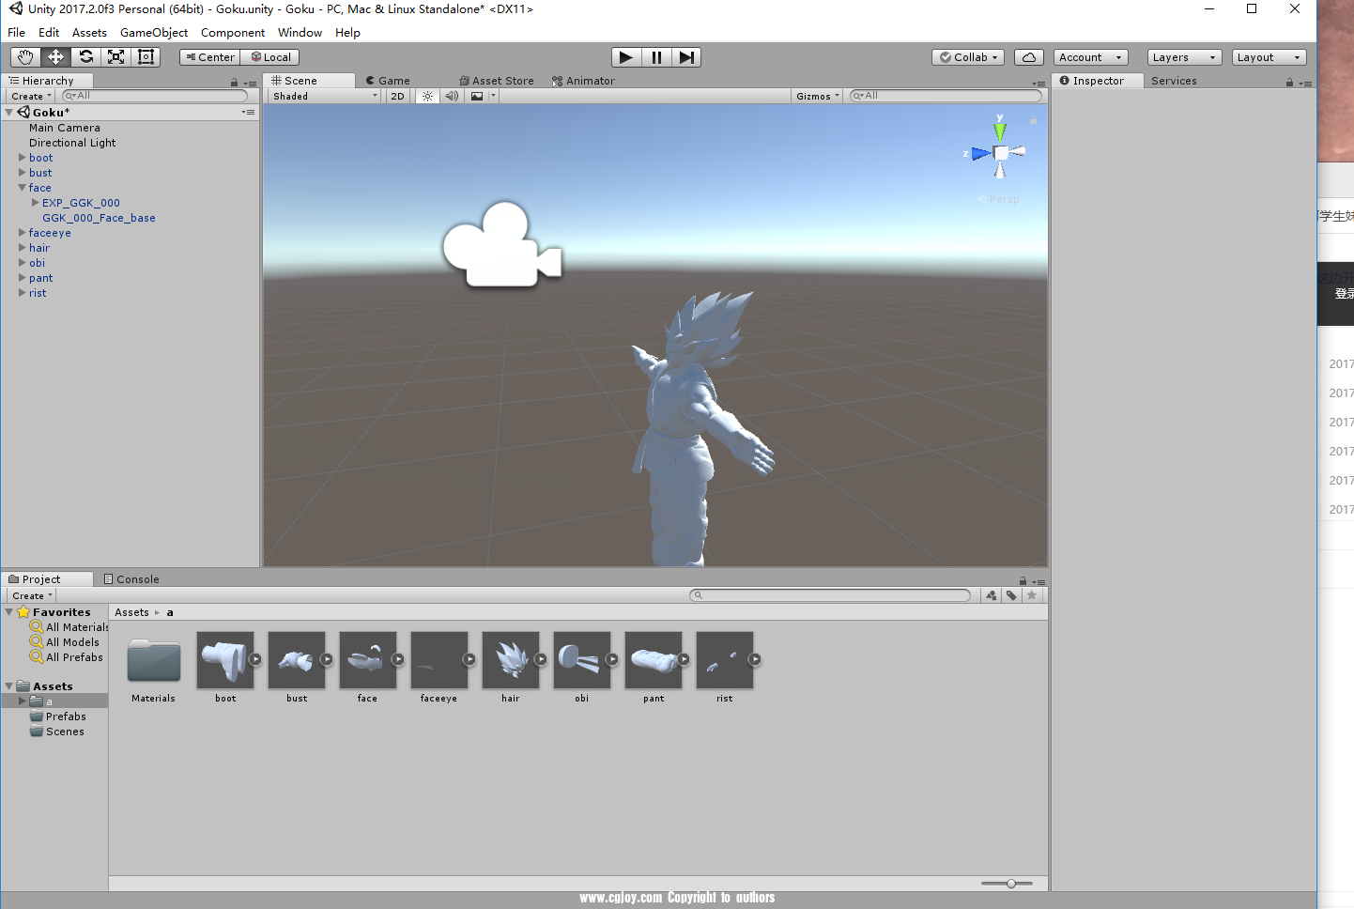Screen dimensions: 1354x909
Task: Select the Rect Transform tool
Action: [146, 57]
